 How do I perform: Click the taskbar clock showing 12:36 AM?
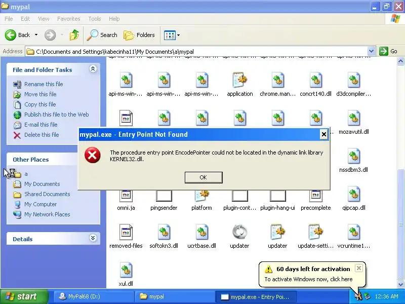(386, 296)
